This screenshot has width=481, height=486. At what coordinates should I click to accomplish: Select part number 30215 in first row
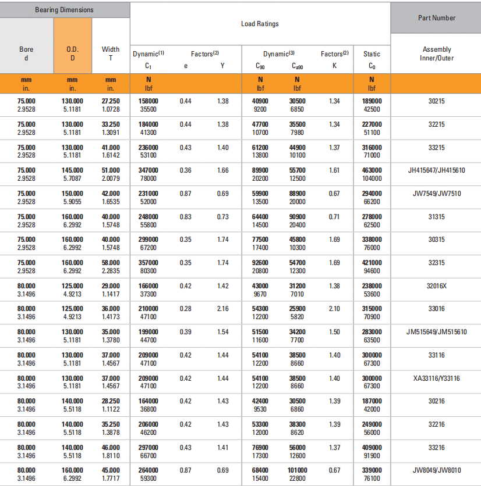click(436, 101)
